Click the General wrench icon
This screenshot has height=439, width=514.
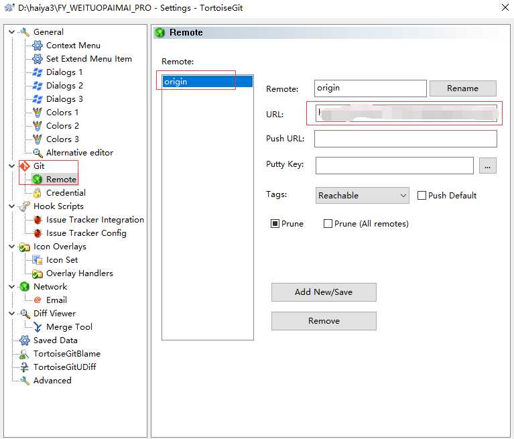tap(25, 32)
